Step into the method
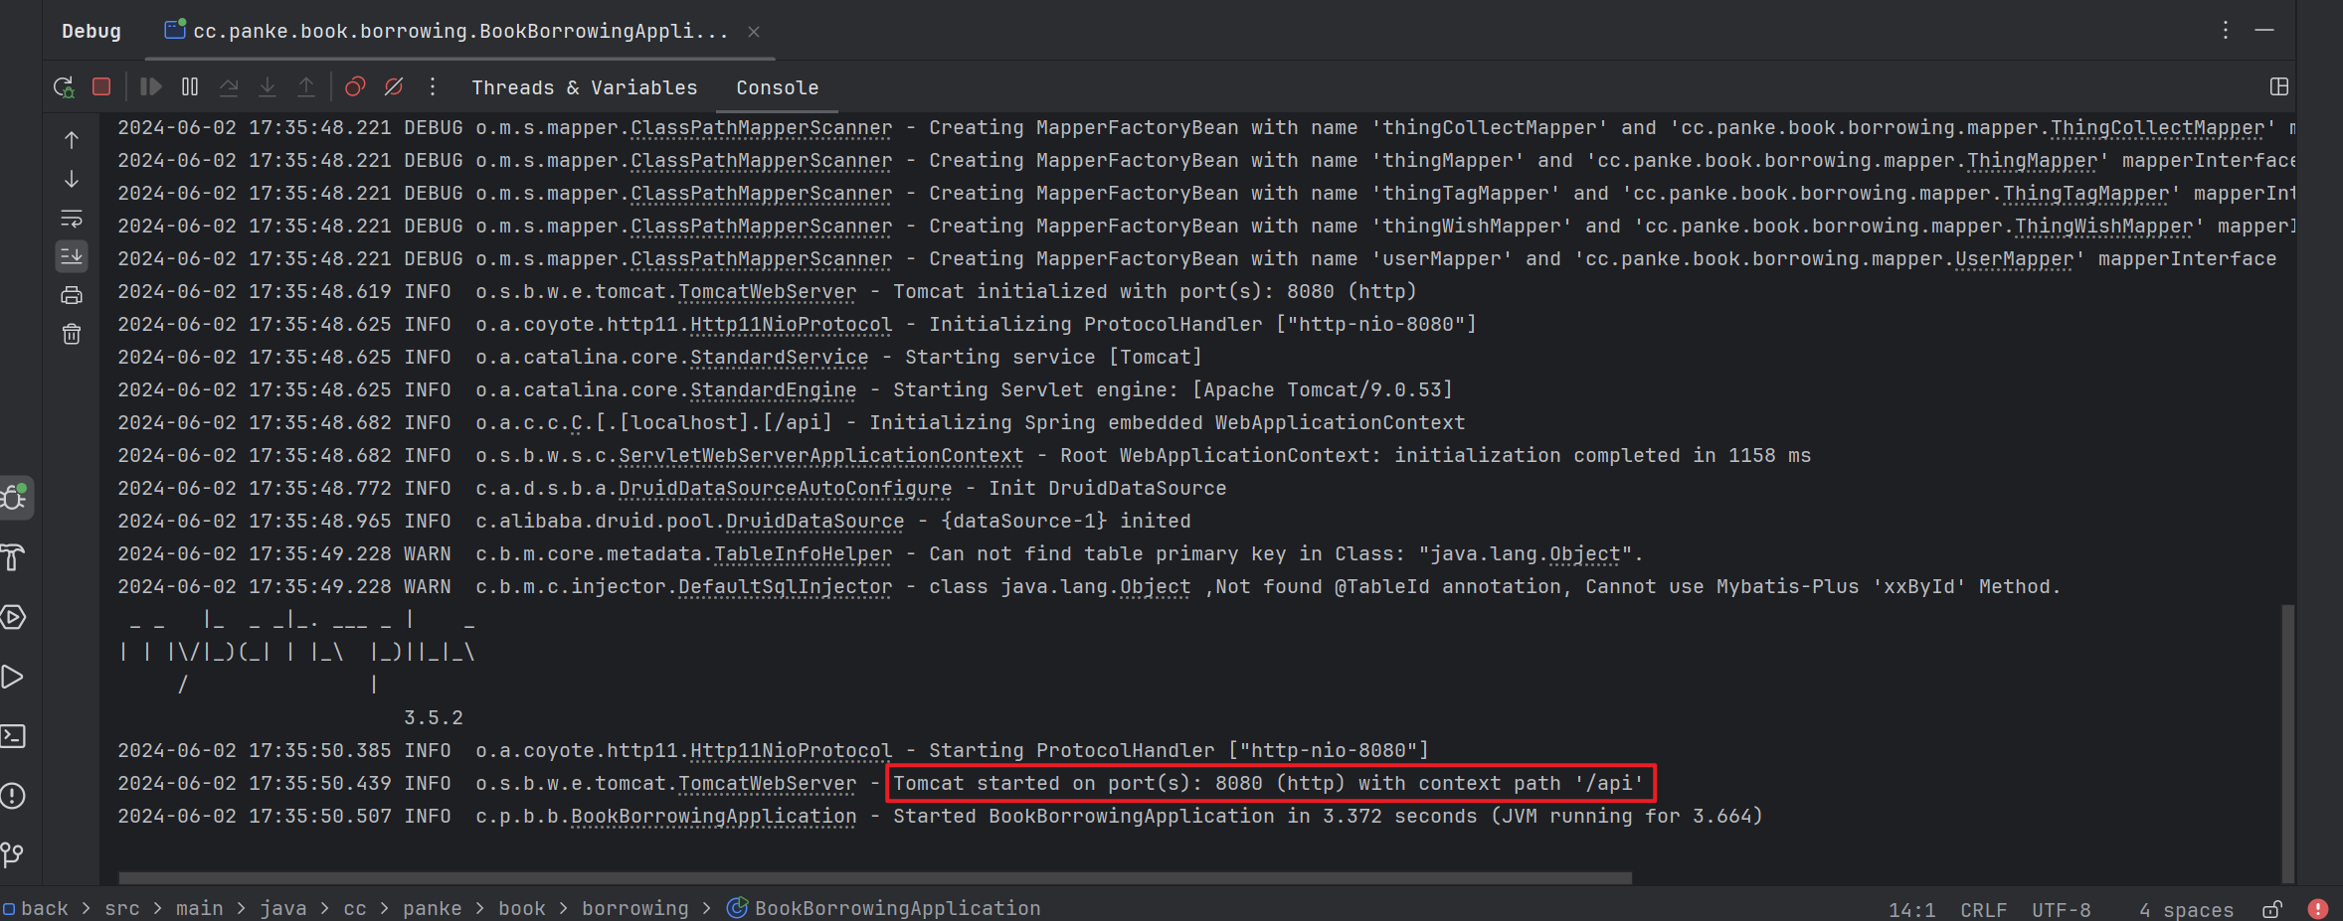 pos(268,87)
